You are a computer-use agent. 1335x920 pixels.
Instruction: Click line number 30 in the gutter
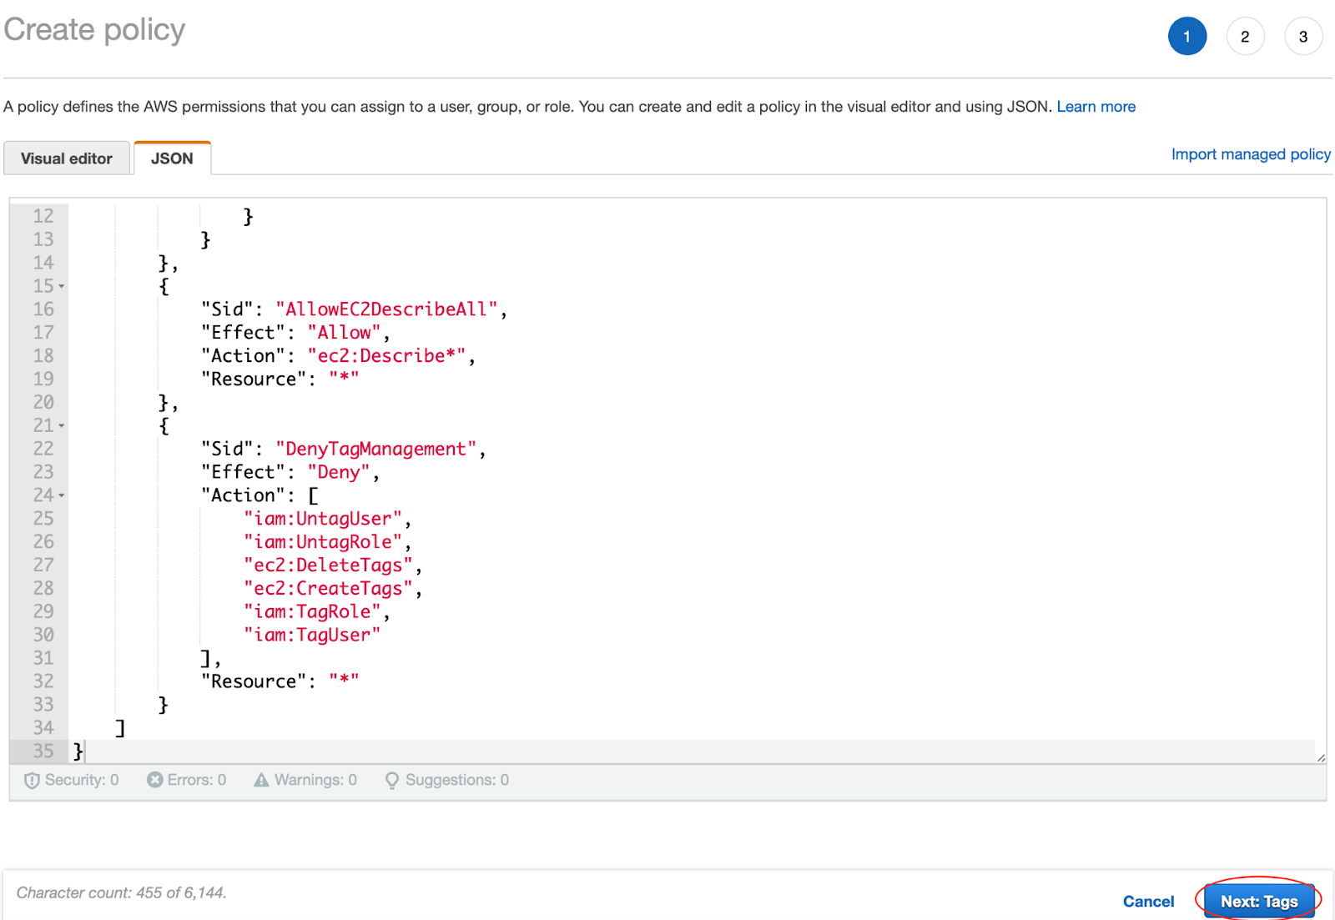[x=43, y=636]
